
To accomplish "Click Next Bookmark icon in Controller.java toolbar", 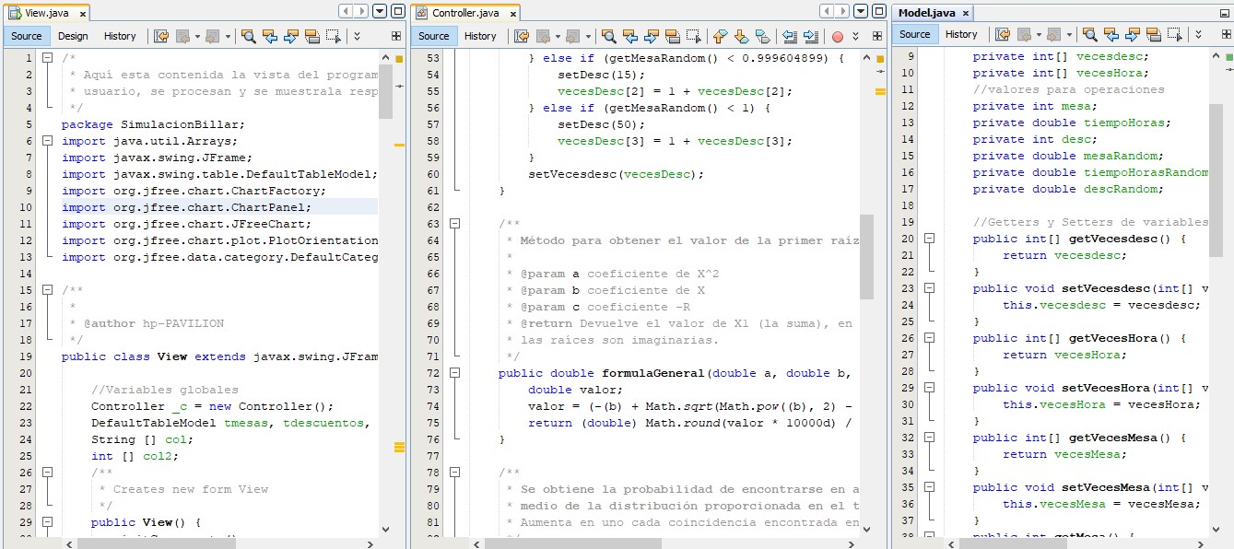I will pyautogui.click(x=741, y=37).
